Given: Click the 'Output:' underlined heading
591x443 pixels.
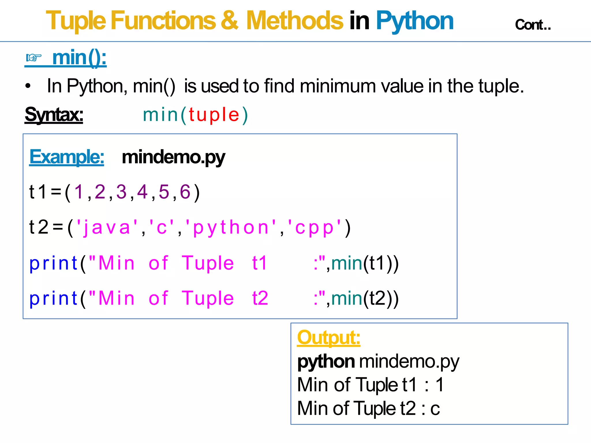Looking at the screenshot, I should point(329,337).
